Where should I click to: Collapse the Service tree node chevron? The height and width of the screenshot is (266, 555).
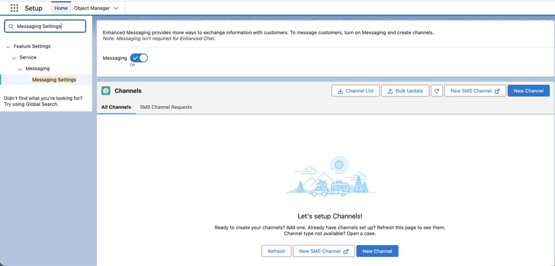click(x=14, y=57)
